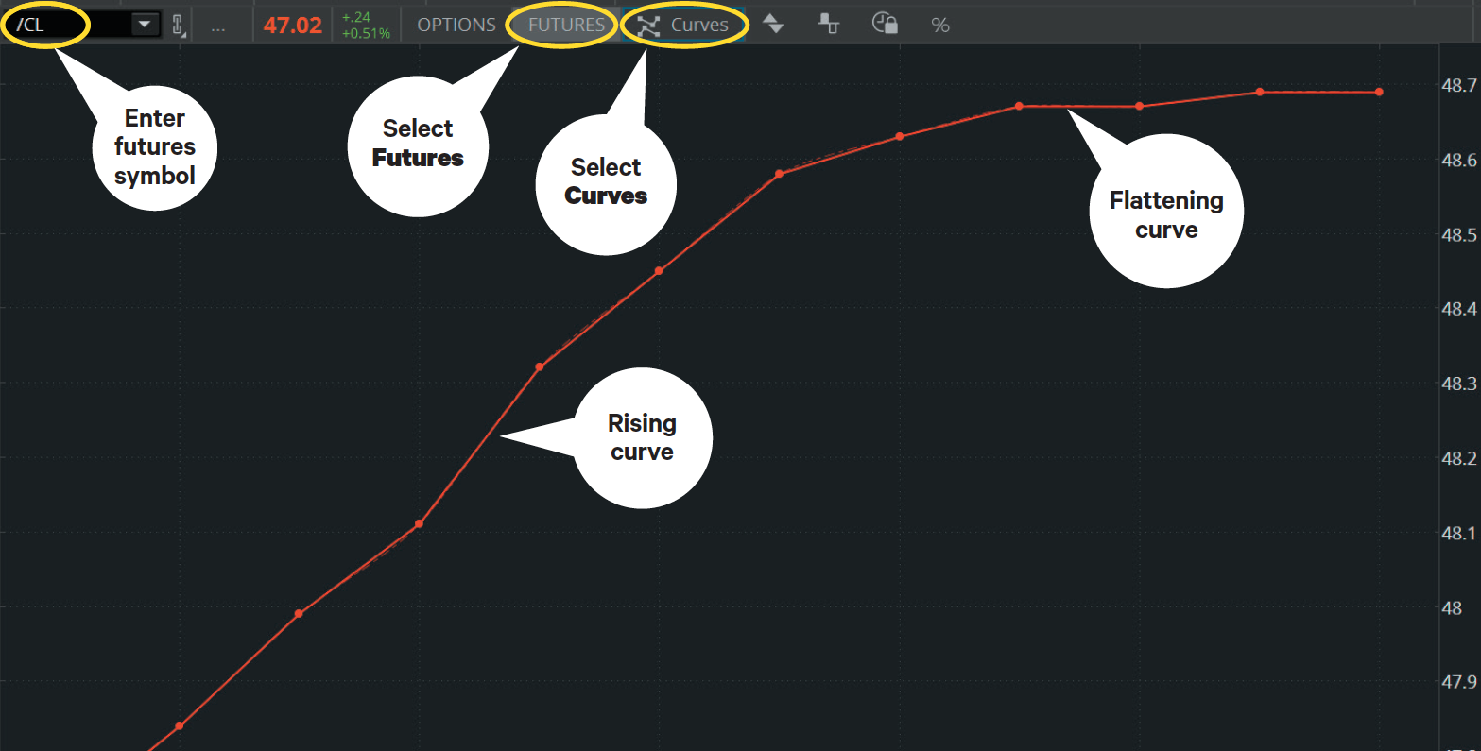Open the symbol dropdown arrow

145,26
